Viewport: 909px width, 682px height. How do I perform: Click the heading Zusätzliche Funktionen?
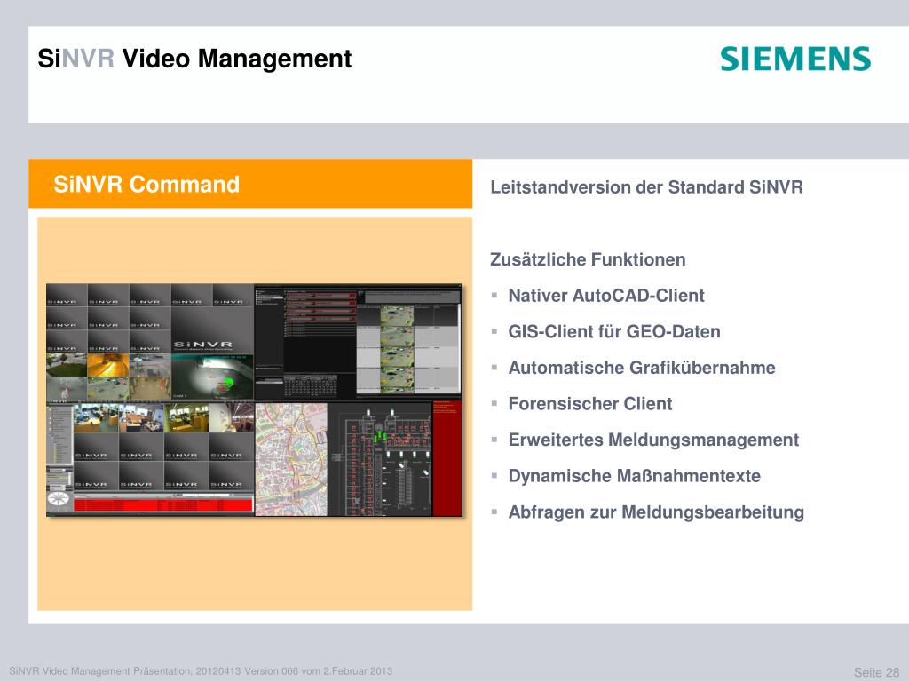click(588, 259)
